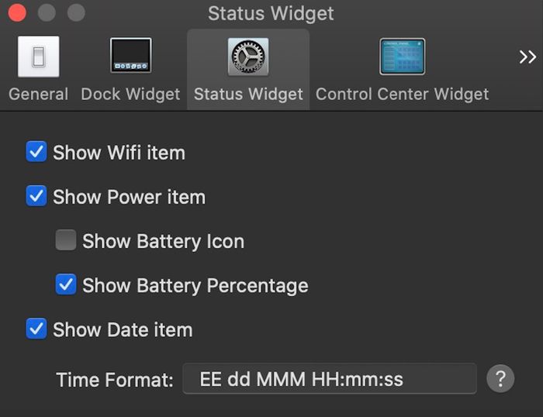This screenshot has width=543, height=417.
Task: Enable the Show Battery Icon checkbox
Action: tap(66, 241)
